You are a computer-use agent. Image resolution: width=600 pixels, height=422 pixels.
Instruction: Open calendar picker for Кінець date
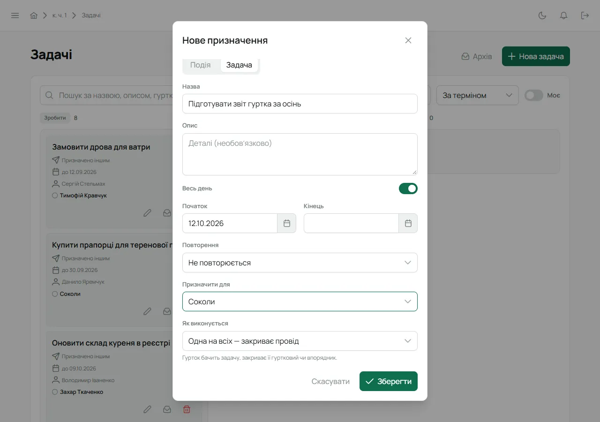(408, 223)
